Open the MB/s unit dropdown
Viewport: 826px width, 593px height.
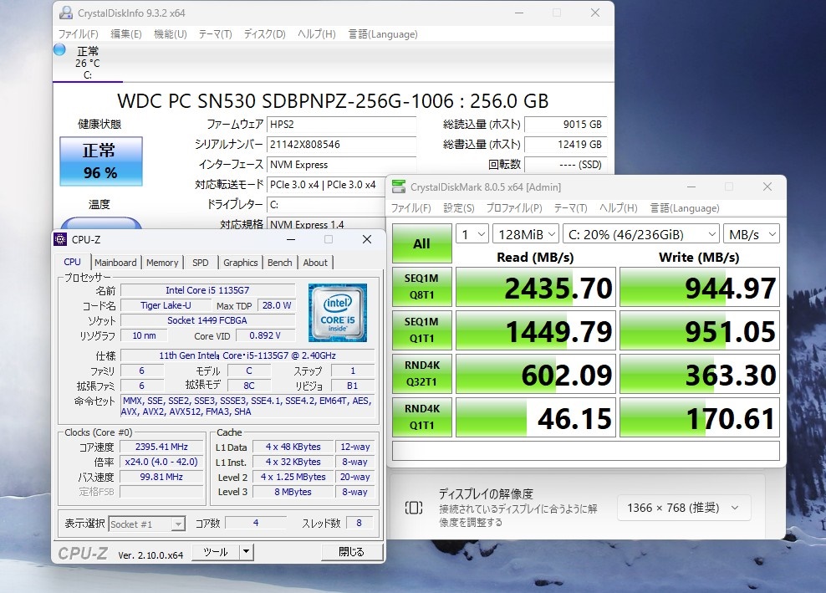pyautogui.click(x=752, y=234)
